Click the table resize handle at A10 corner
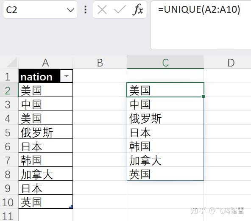 (x=71, y=207)
